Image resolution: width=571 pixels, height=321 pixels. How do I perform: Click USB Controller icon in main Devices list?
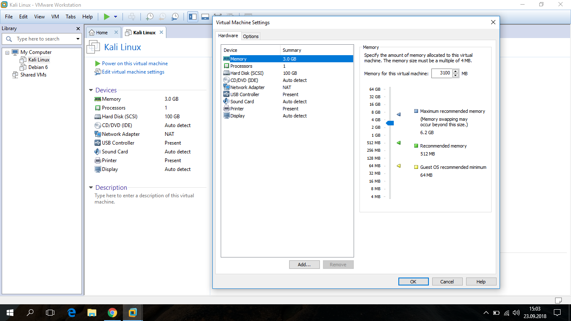coord(98,143)
